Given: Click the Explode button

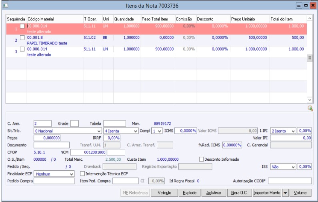Looking at the screenshot, I should click(x=190, y=193).
